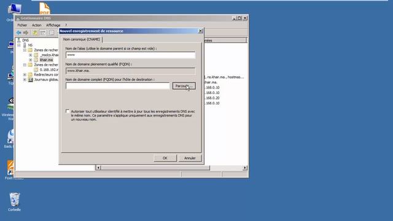The width and height of the screenshot is (393, 221).
Task: Click the alias name field containing www
Action: click(x=130, y=55)
